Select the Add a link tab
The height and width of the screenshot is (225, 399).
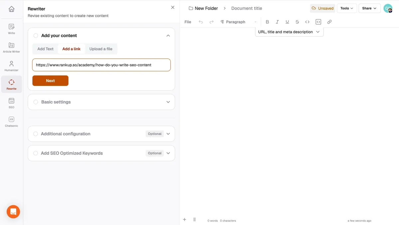point(71,49)
